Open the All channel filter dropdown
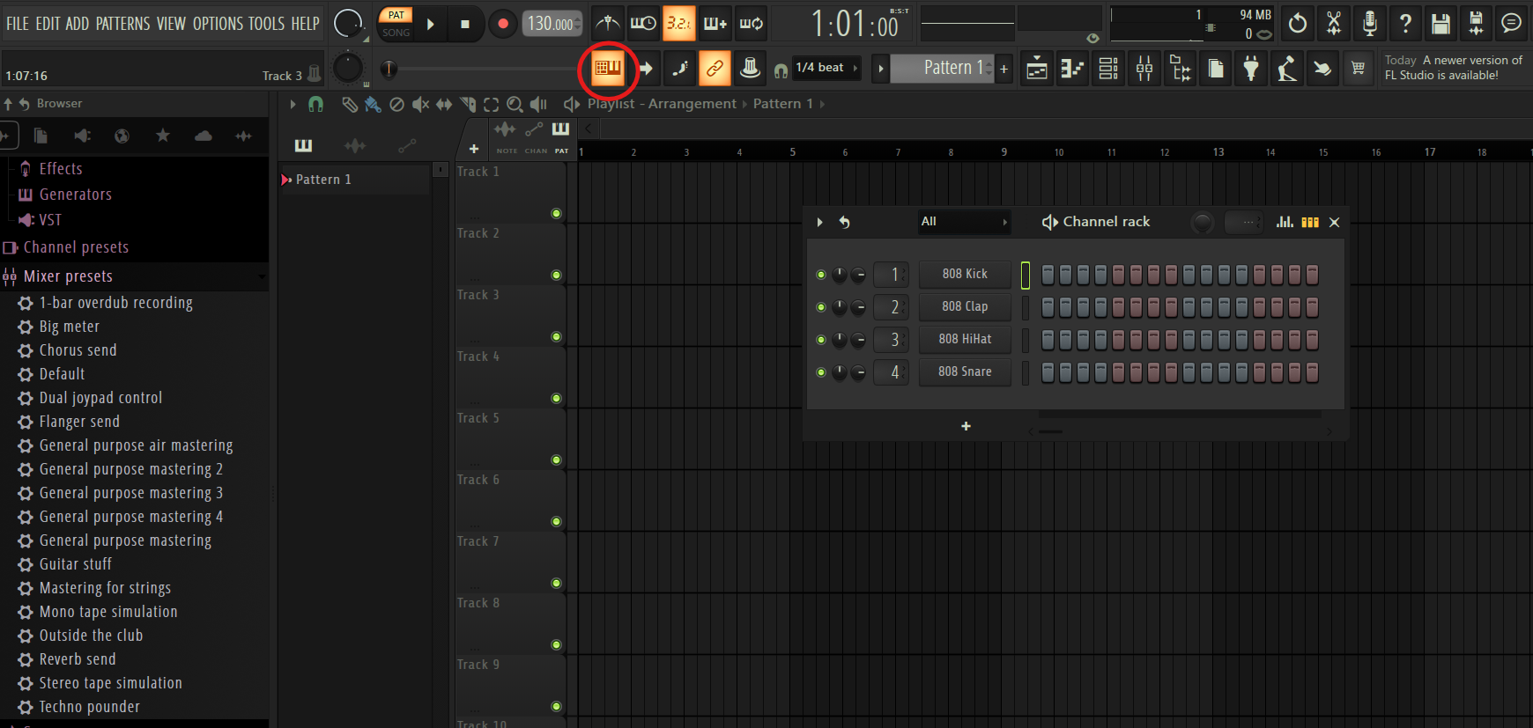This screenshot has height=728, width=1533. point(964,222)
